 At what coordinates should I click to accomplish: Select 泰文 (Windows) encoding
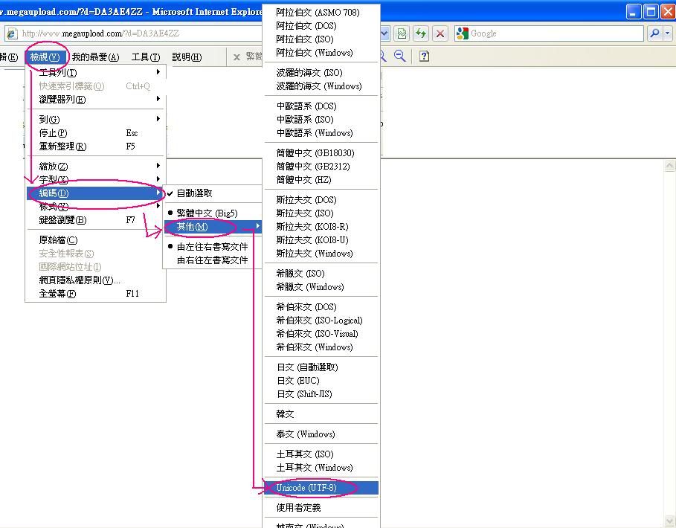point(321,434)
